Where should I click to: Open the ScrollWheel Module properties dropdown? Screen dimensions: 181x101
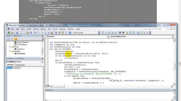pyautogui.click(x=42, y=62)
